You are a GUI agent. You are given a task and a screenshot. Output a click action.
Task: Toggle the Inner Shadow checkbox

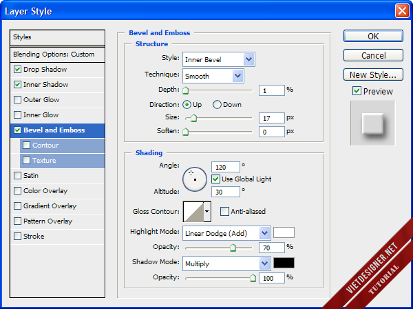pyautogui.click(x=17, y=84)
